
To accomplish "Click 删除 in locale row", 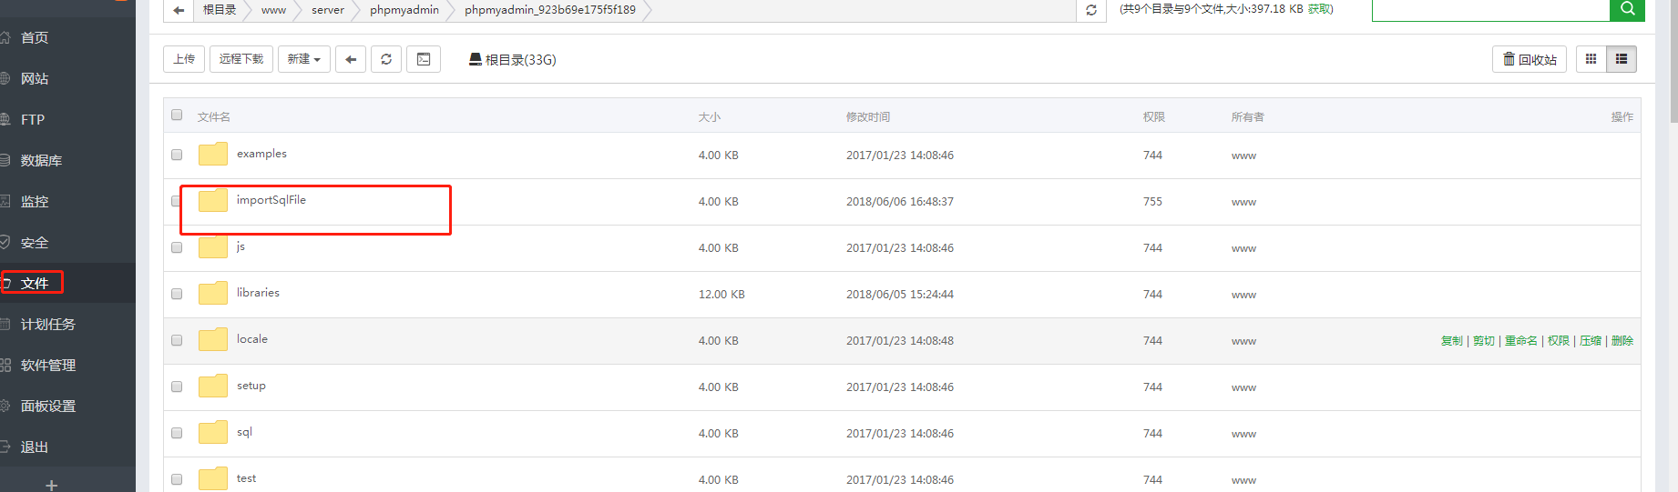I will pos(1622,341).
